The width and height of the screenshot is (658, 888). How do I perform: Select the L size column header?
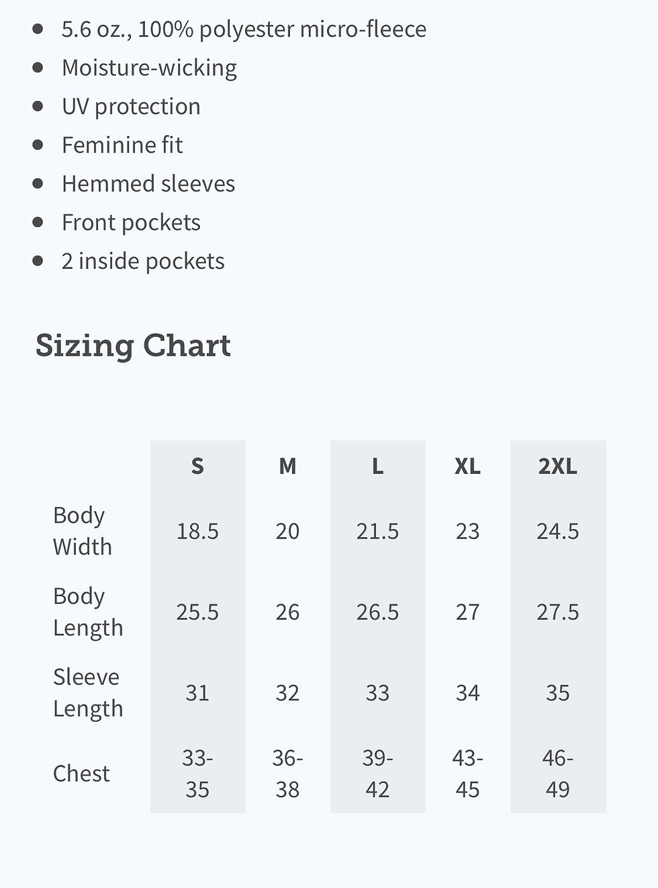point(377,466)
